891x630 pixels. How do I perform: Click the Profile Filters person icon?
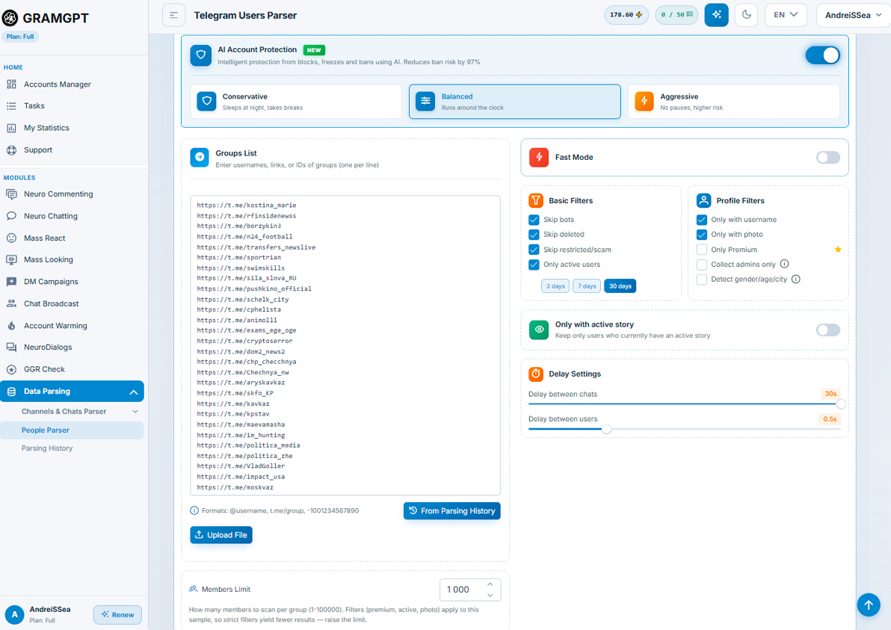click(703, 200)
